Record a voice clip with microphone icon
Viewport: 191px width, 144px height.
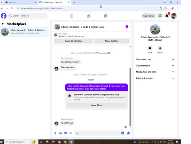coord(55,133)
